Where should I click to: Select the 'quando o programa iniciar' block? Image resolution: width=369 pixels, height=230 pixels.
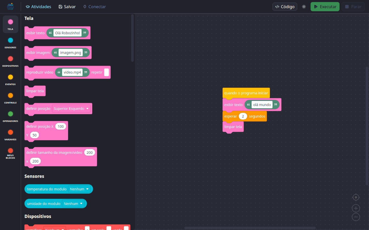[x=246, y=93]
